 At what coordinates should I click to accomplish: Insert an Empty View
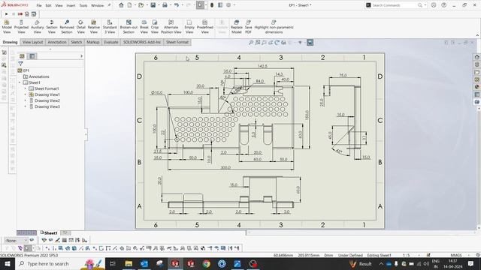(x=189, y=27)
